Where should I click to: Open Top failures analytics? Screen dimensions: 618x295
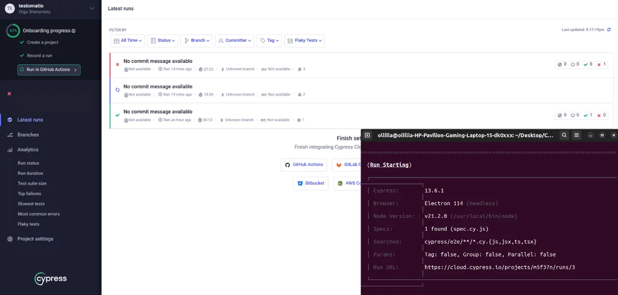[x=29, y=194]
